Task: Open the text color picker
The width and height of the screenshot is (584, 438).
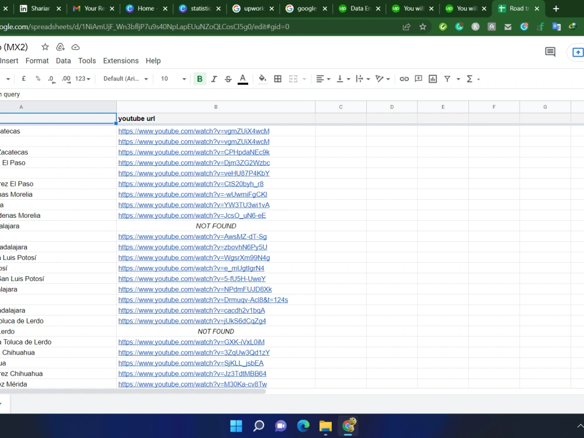Action: tap(243, 79)
